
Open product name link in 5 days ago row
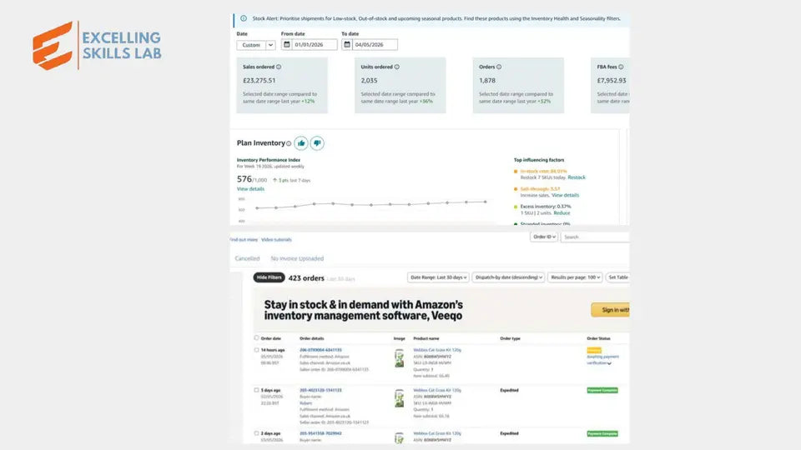[437, 390]
